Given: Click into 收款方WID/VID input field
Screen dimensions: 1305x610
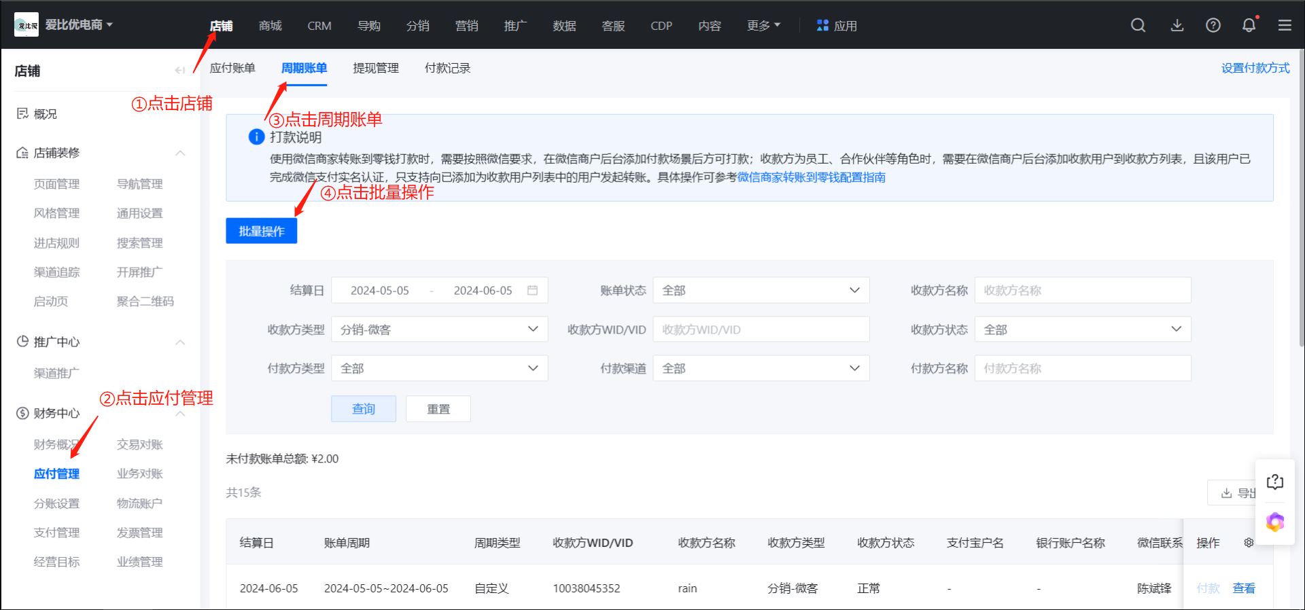Looking at the screenshot, I should click(x=761, y=329).
